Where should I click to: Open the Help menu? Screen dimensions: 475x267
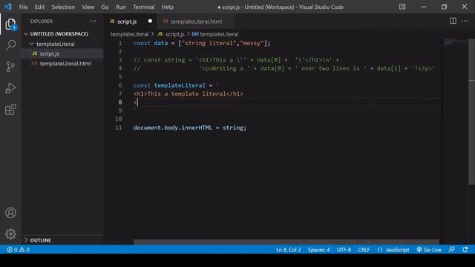167,7
